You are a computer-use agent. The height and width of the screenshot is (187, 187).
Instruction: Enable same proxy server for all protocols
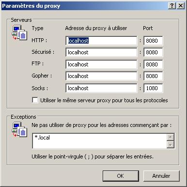(x=35, y=100)
